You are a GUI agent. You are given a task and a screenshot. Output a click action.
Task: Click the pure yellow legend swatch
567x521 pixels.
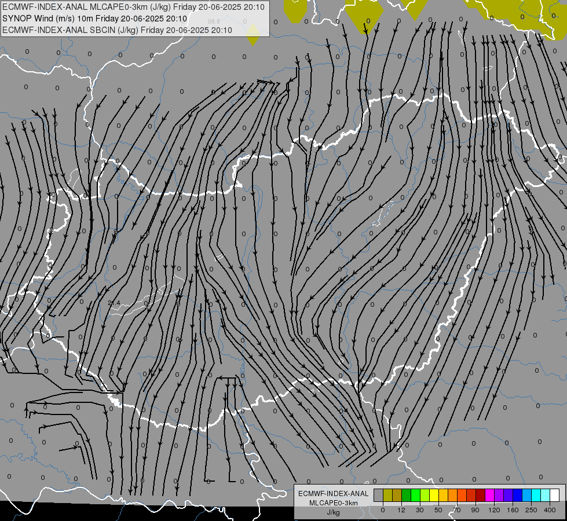[434, 496]
